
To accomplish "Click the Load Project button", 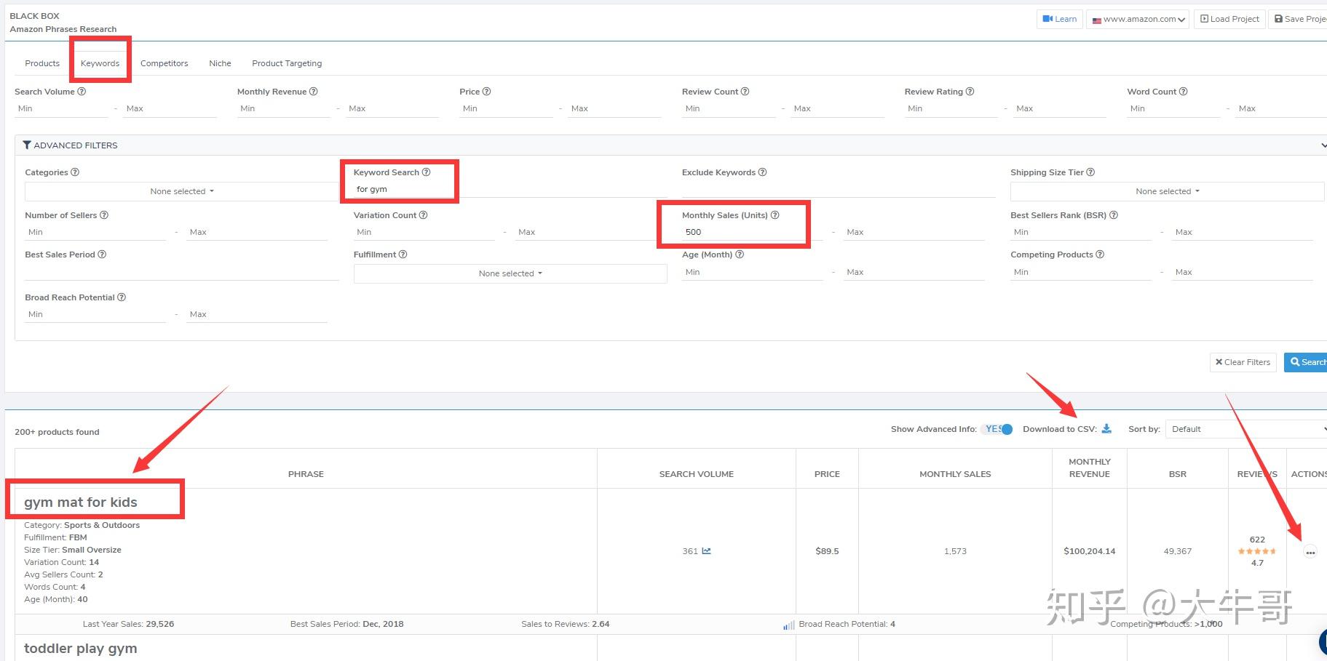I will click(1229, 19).
